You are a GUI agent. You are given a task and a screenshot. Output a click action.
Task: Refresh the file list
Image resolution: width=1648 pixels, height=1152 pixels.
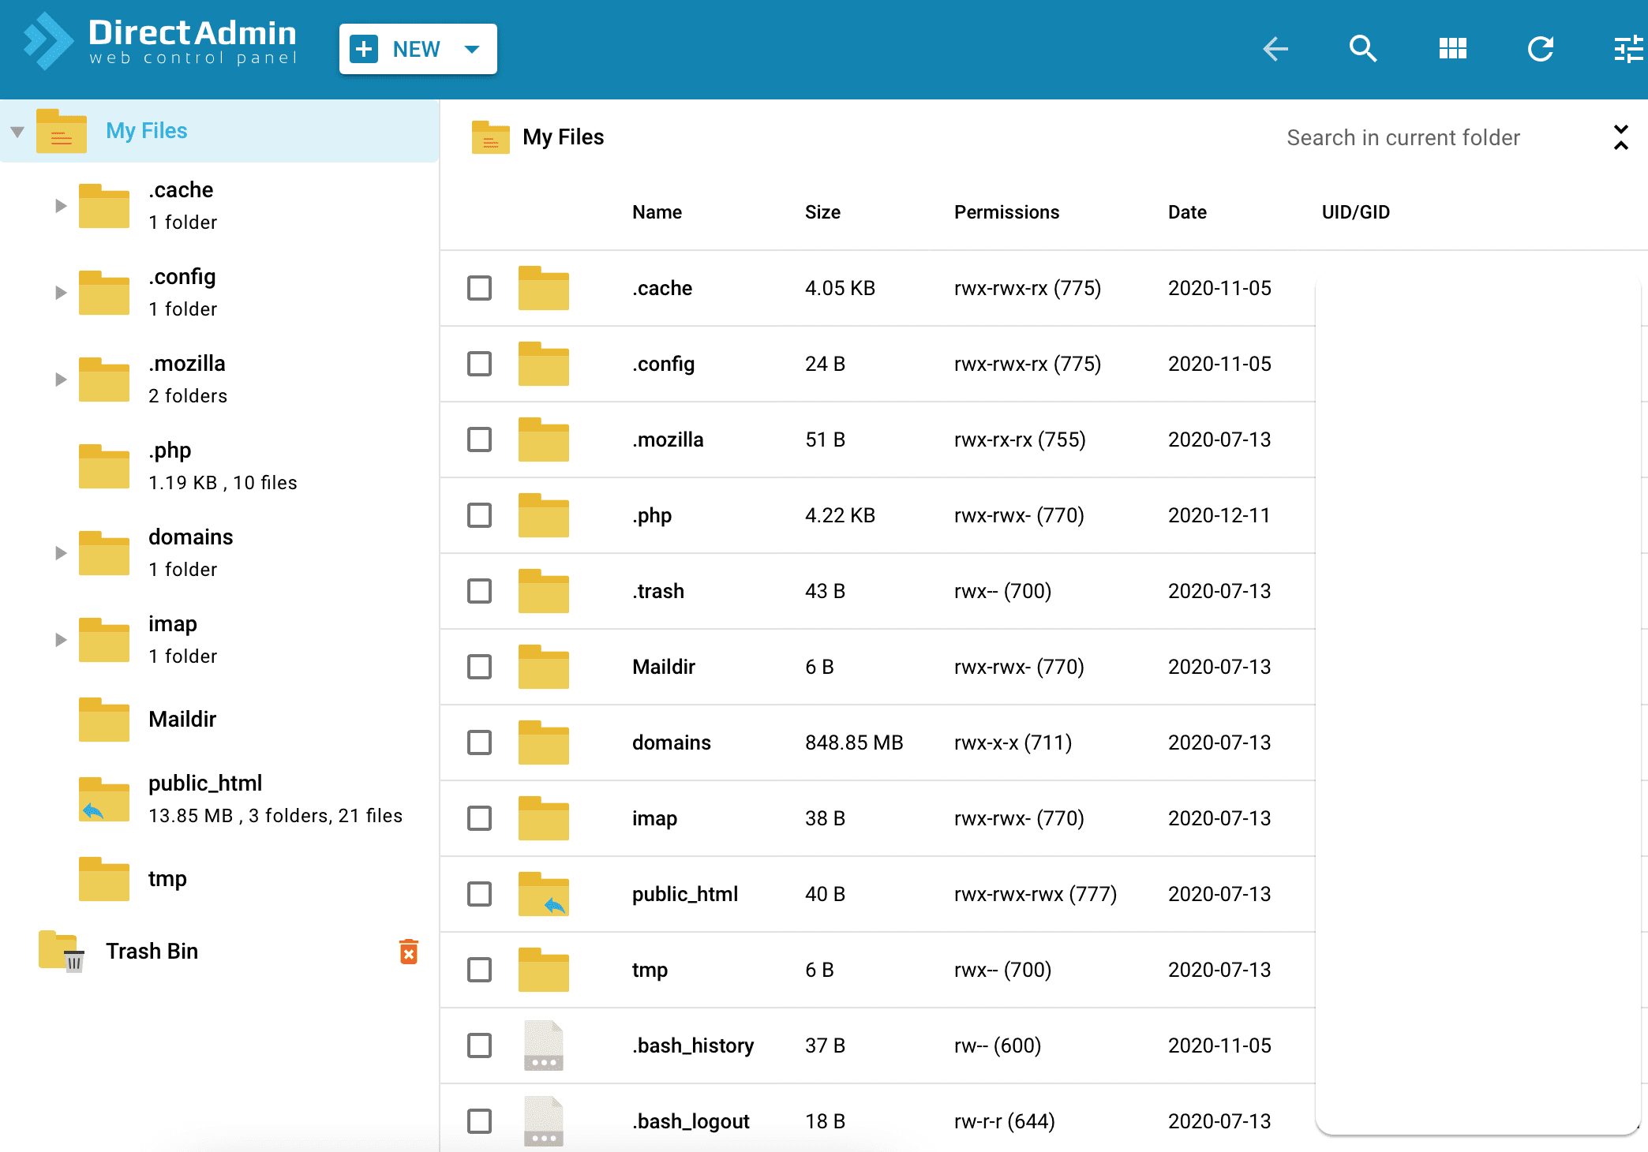pos(1540,48)
